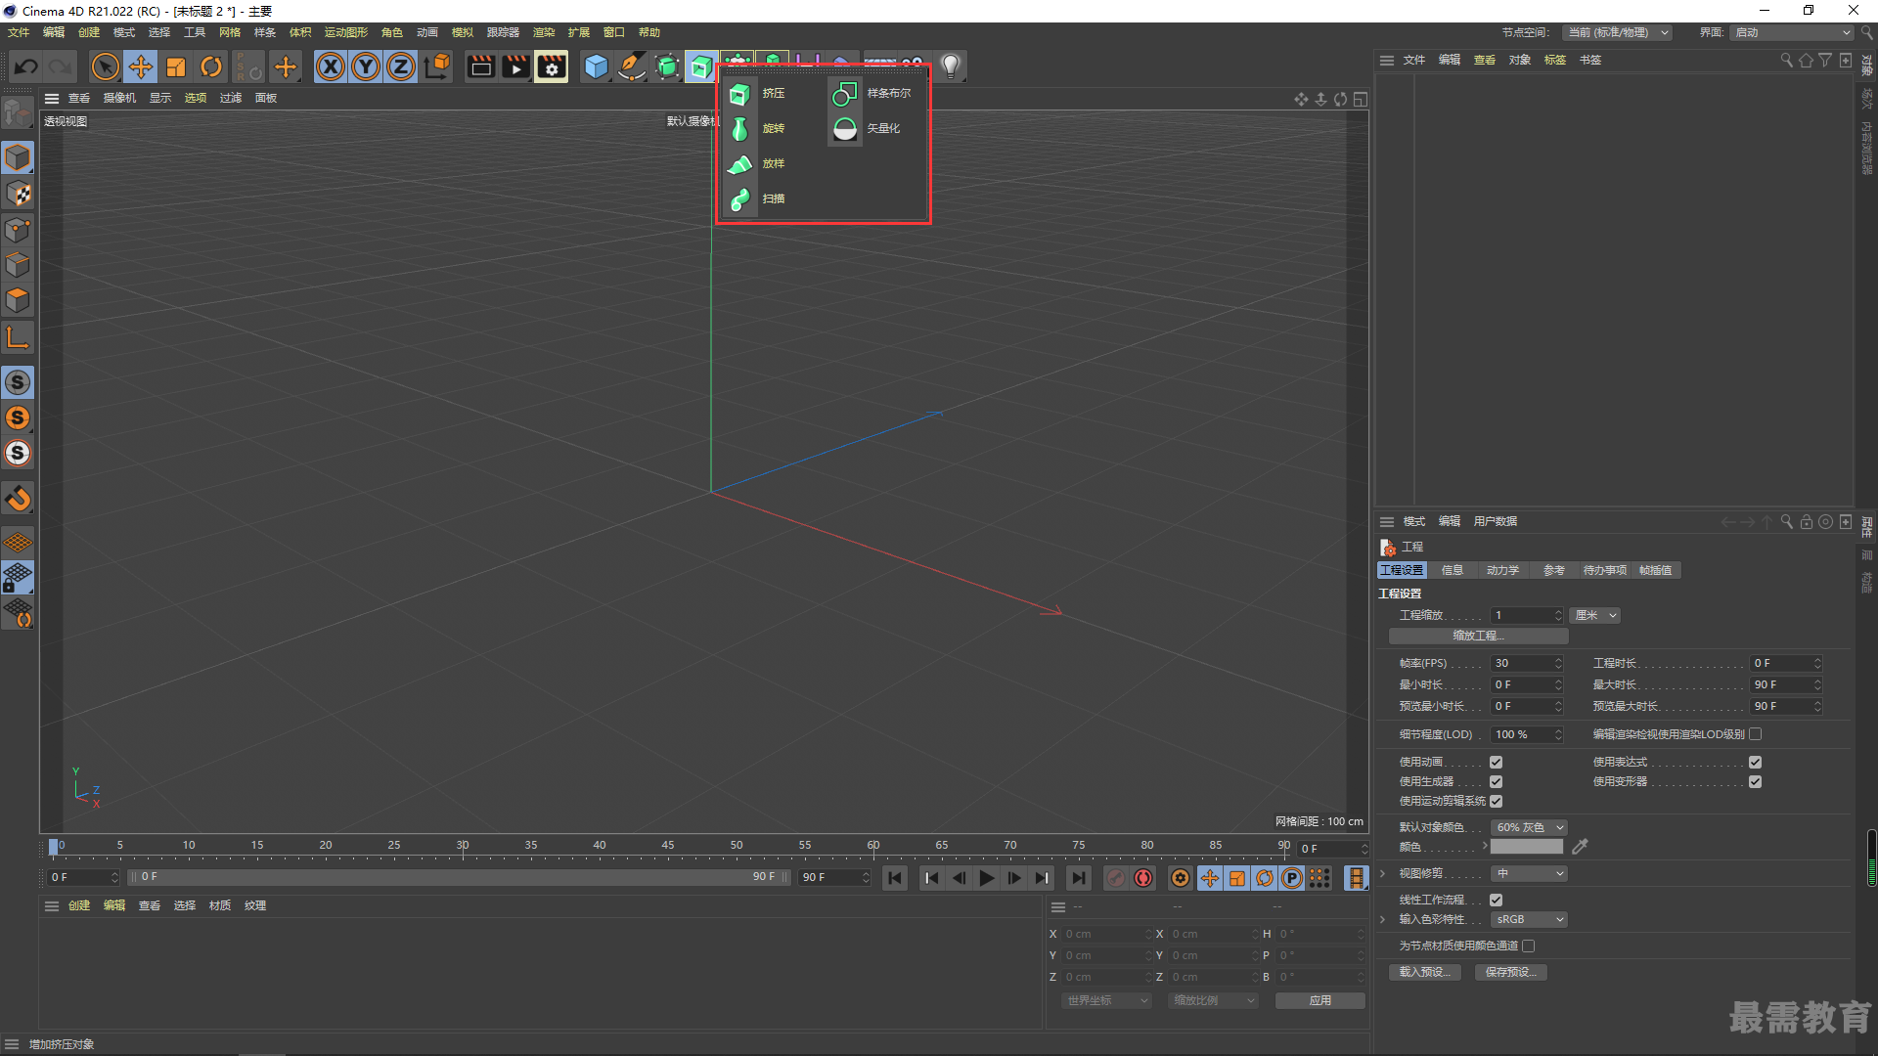The image size is (1878, 1056).
Task: Toggle the 使用运动剪辑系统 checkbox
Action: pos(1497,801)
